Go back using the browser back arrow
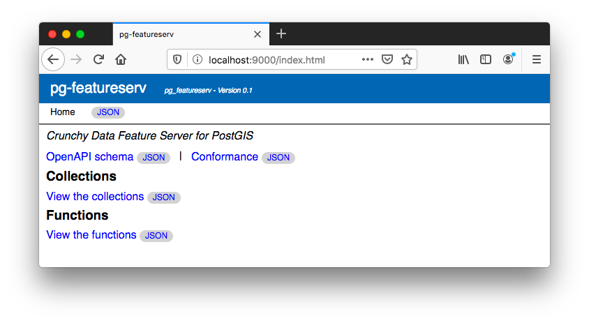Viewport: 589px width, 323px height. point(53,59)
